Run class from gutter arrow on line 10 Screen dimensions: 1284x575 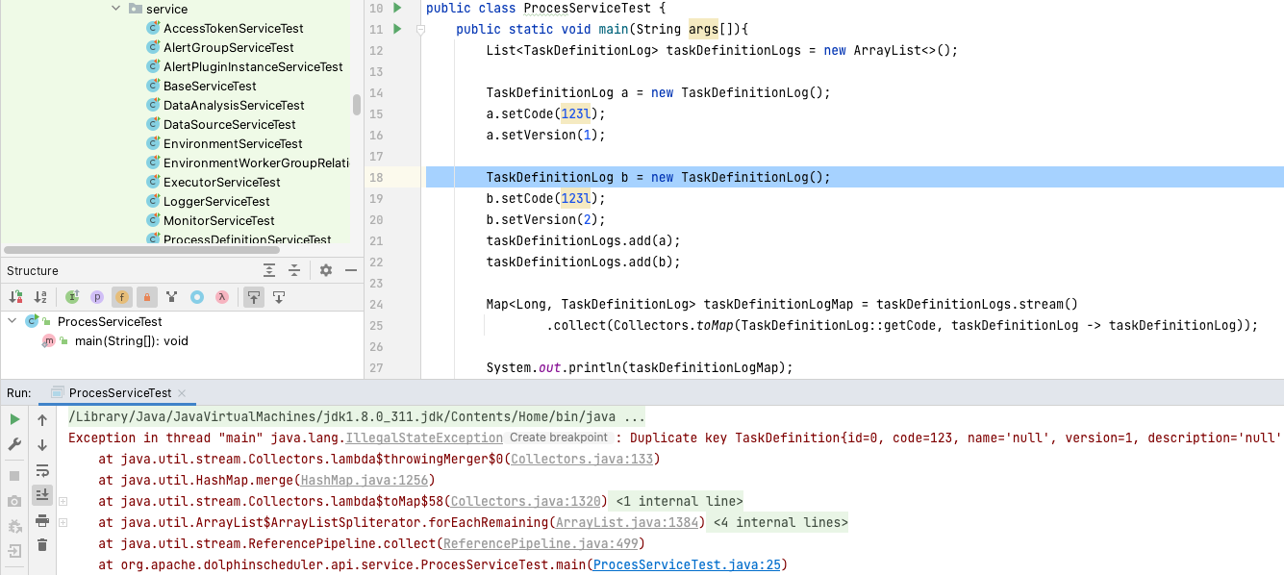point(398,9)
